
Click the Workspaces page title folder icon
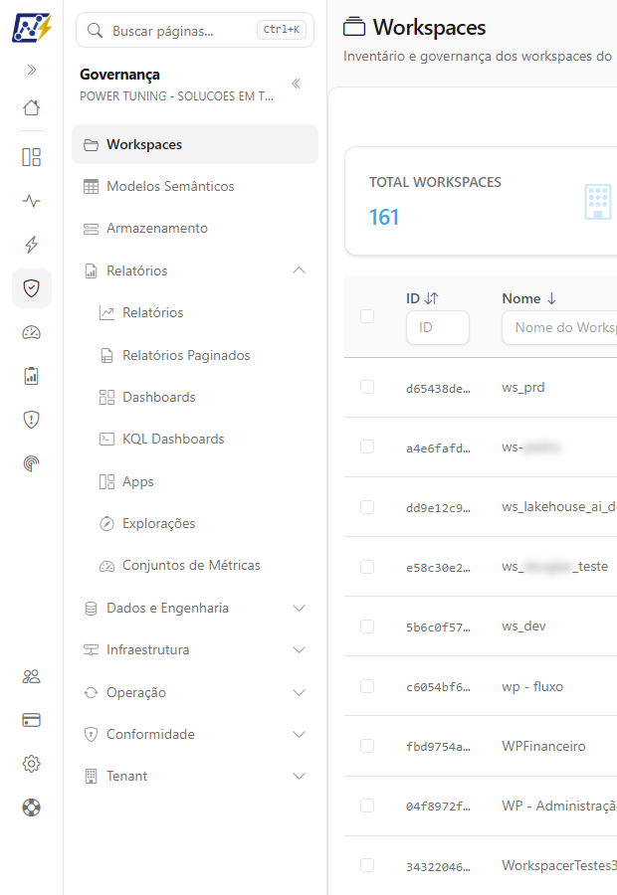tap(354, 27)
